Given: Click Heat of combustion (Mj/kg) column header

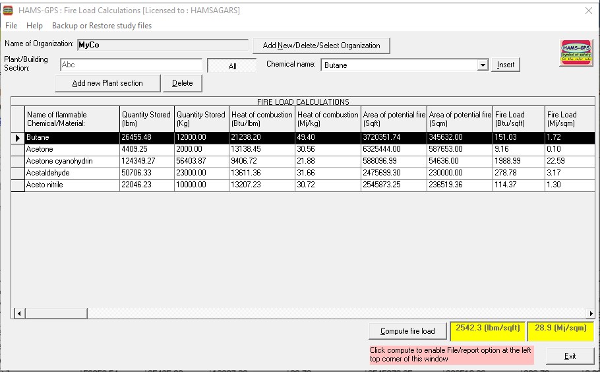Looking at the screenshot, I should tap(328, 119).
